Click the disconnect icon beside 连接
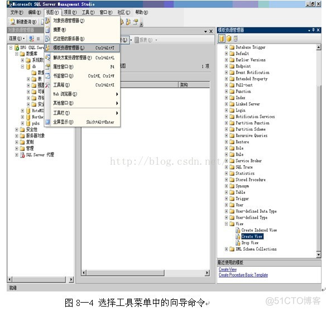The width and height of the screenshot is (326, 311). coord(31,39)
